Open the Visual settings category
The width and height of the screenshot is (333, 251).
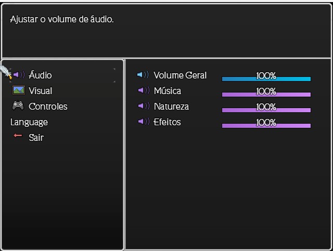[x=41, y=91]
